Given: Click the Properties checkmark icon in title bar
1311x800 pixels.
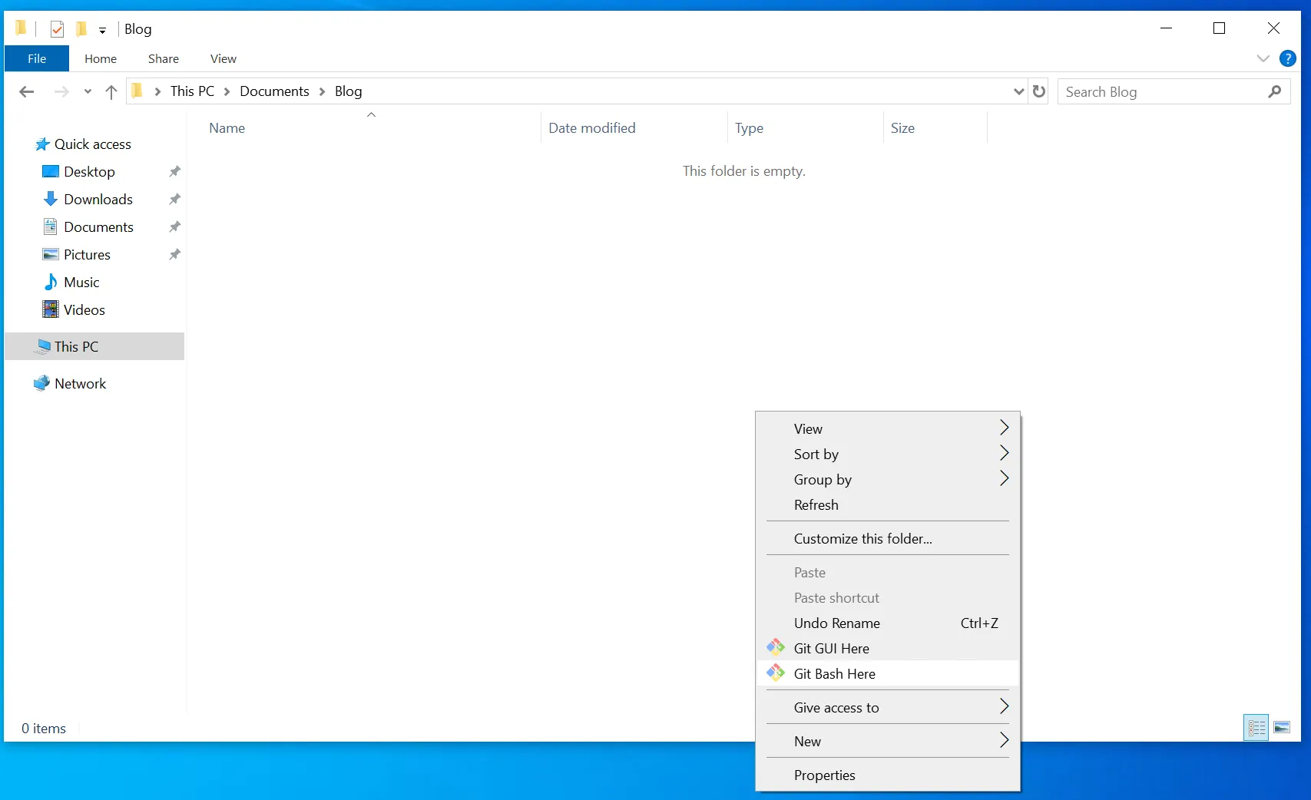Looking at the screenshot, I should click(57, 29).
